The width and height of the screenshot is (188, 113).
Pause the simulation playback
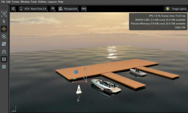pyautogui.click(x=4, y=59)
